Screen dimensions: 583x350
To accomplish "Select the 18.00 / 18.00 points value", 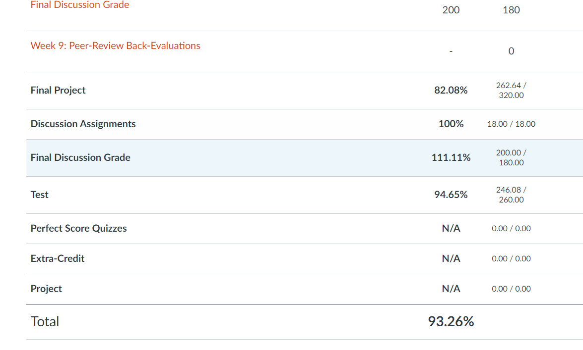I will click(x=511, y=124).
